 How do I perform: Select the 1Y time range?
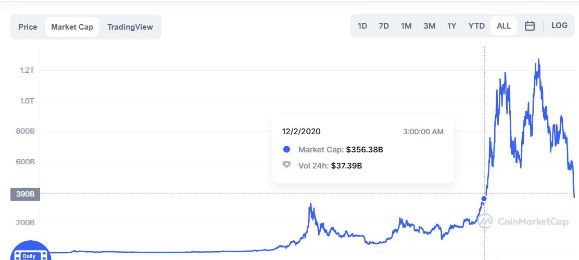click(451, 26)
